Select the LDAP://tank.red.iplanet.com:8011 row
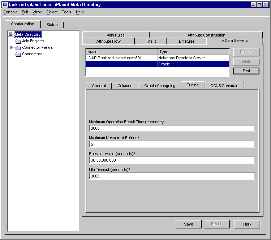271x240 pixels. click(158, 58)
